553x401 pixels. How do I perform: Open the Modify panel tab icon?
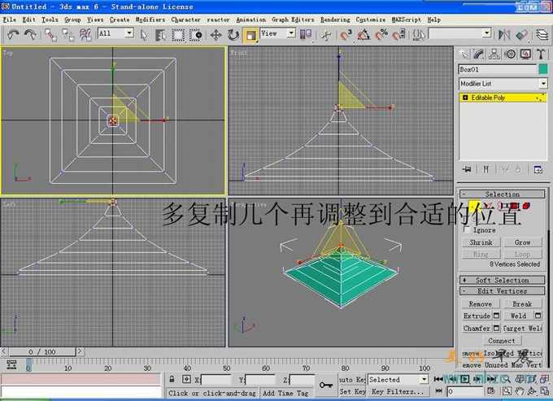tap(480, 54)
